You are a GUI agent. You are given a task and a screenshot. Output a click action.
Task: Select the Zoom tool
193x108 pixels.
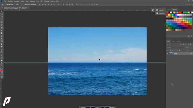coord(2,63)
